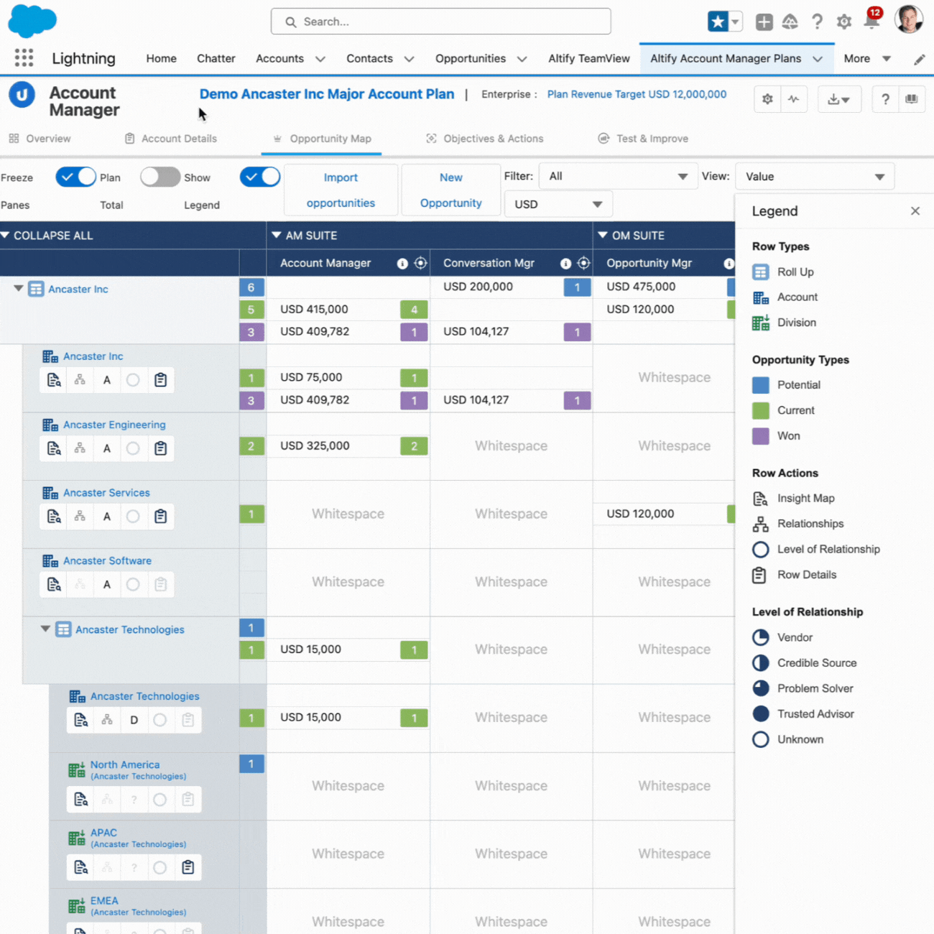Image resolution: width=934 pixels, height=934 pixels.
Task: Set Level of Relationship for Ancaster Services
Action: click(x=133, y=516)
